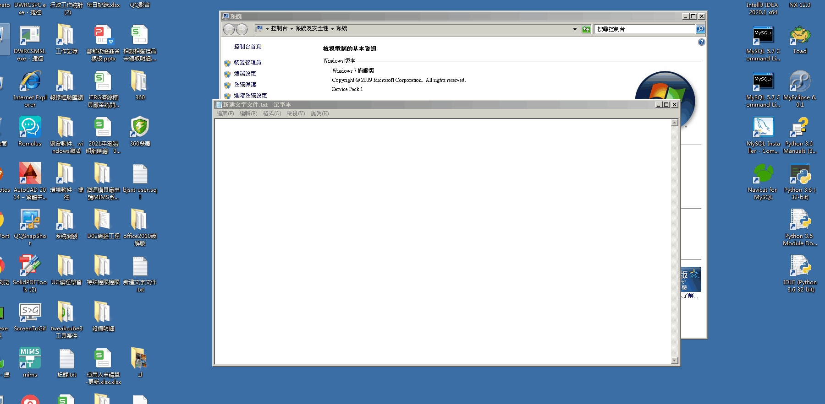The height and width of the screenshot is (404, 825).
Task: Select the Romulus desktop icon
Action: pyautogui.click(x=30, y=132)
